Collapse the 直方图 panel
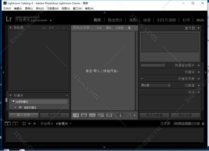The image size is (209, 151). tap(198, 28)
